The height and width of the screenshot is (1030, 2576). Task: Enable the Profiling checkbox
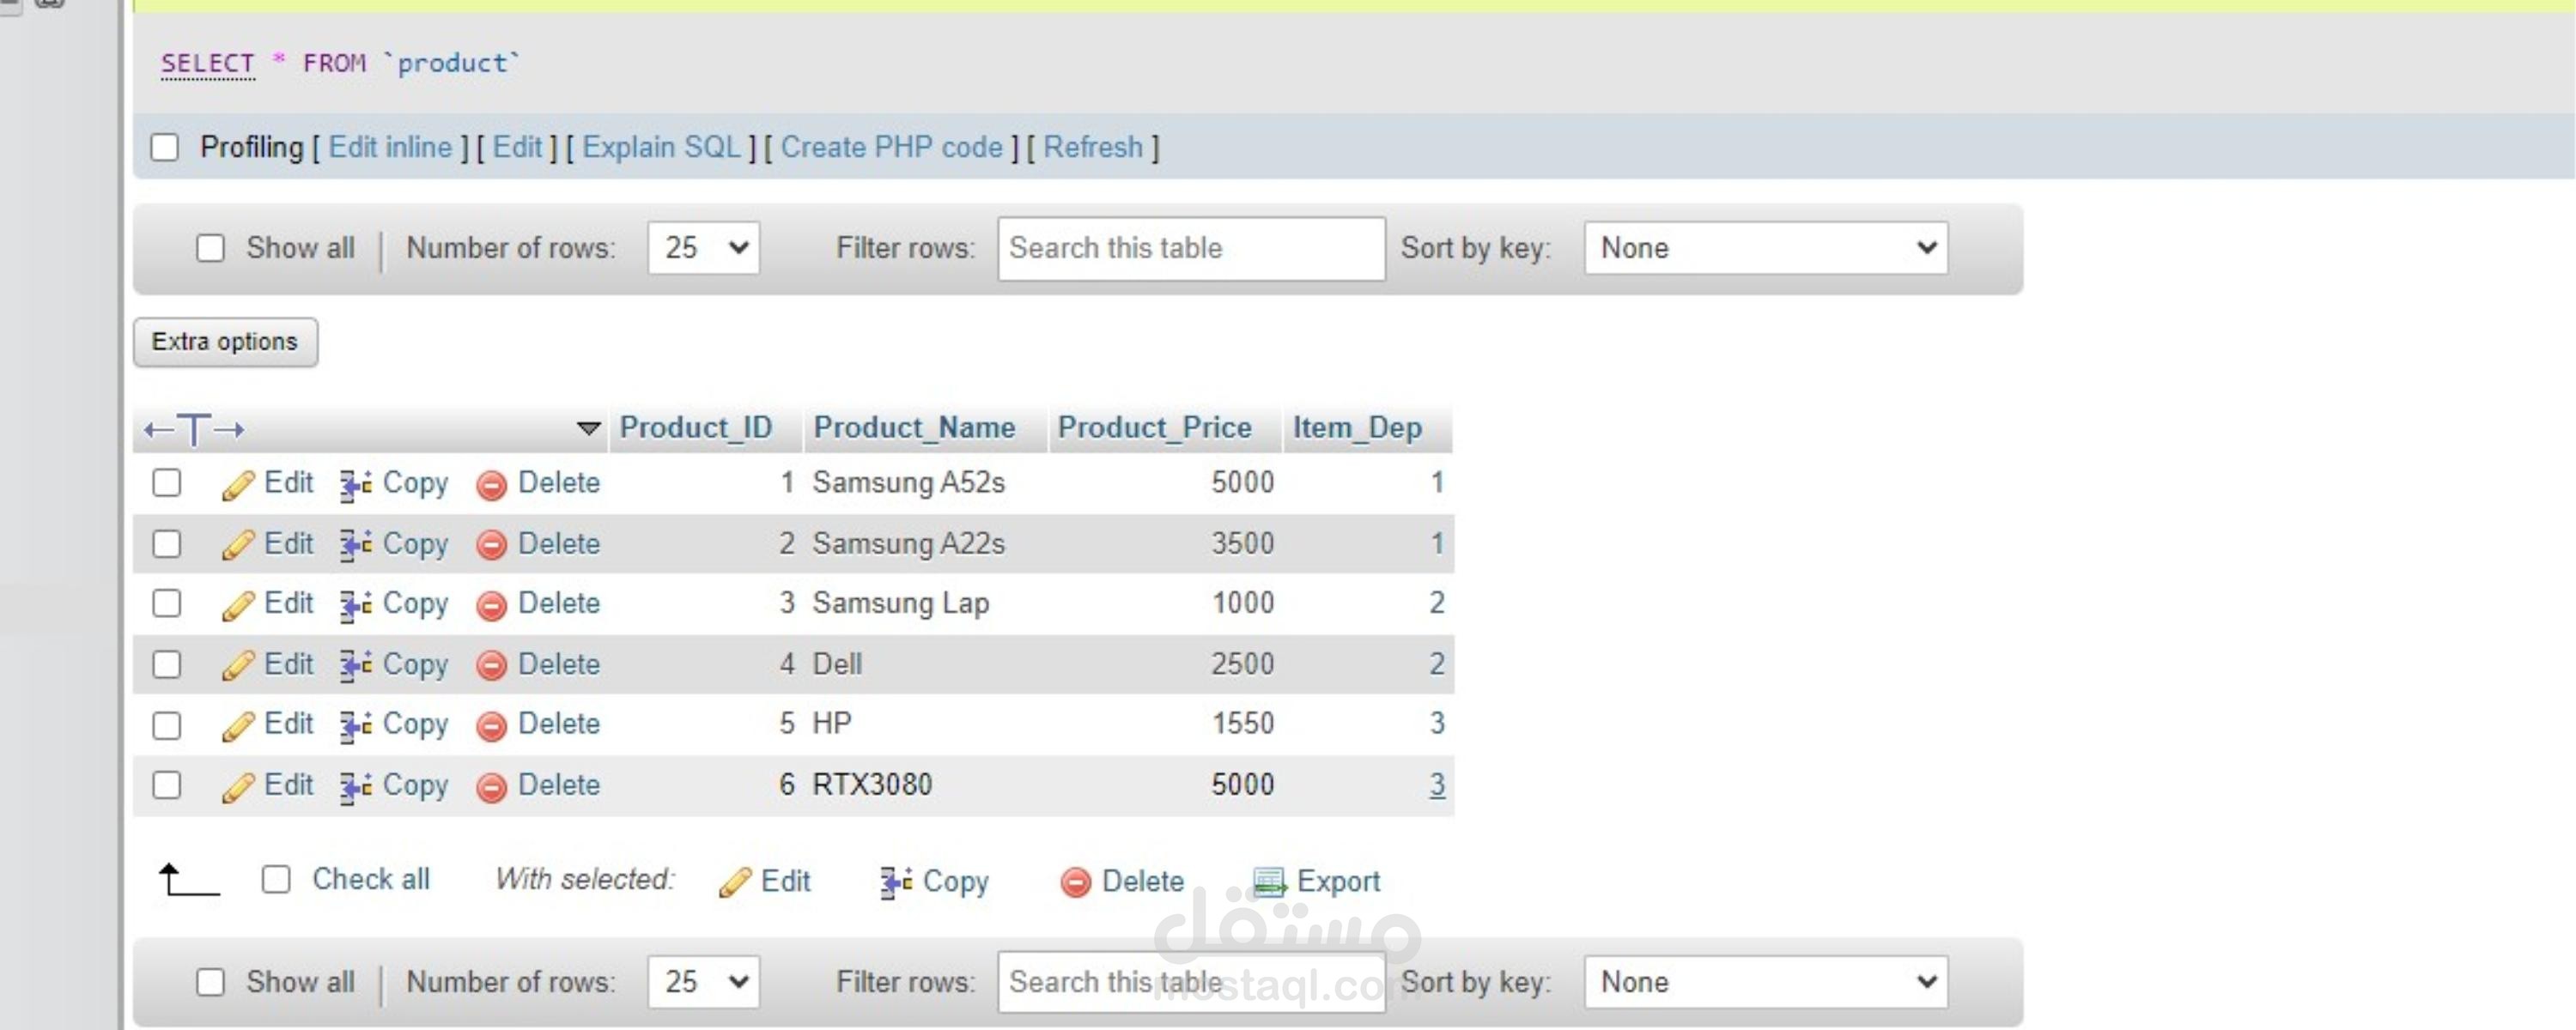click(165, 148)
